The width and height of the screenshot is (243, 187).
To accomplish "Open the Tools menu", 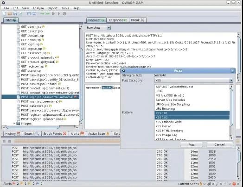I will pos(65,8).
